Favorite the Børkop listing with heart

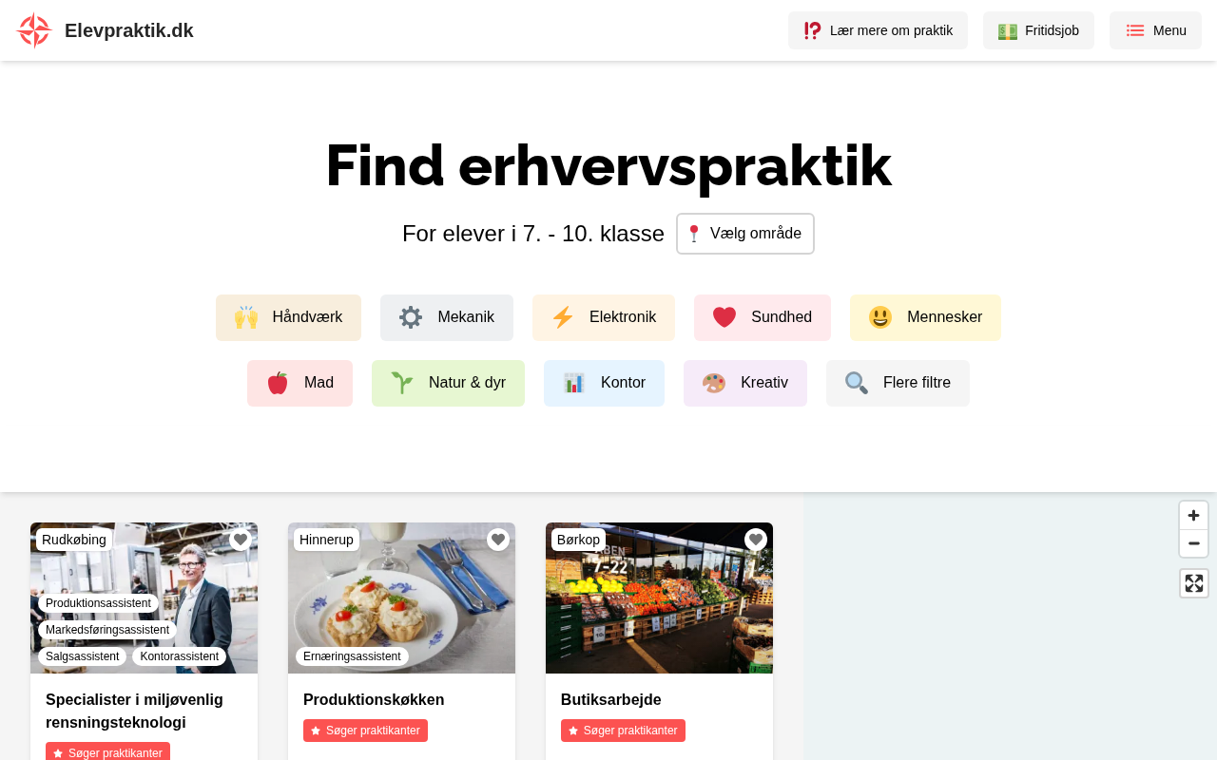point(756,540)
